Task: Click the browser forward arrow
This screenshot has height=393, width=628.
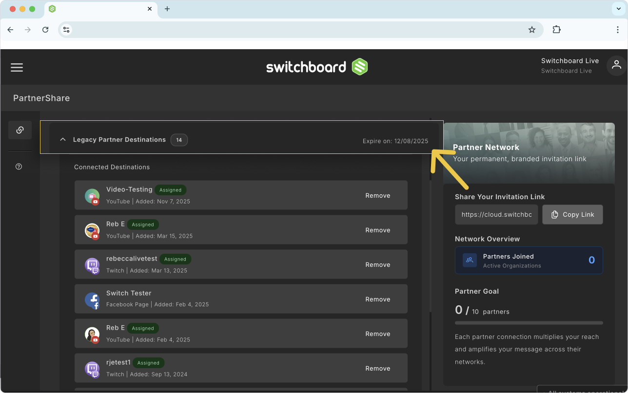Action: click(x=28, y=30)
